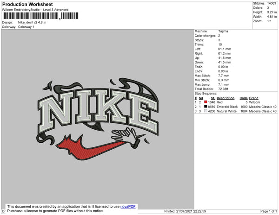279x215 pixels.
Task: Click the 'Description' column header
Action: tap(226, 98)
